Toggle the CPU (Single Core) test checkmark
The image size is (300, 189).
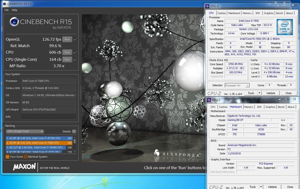(75, 59)
